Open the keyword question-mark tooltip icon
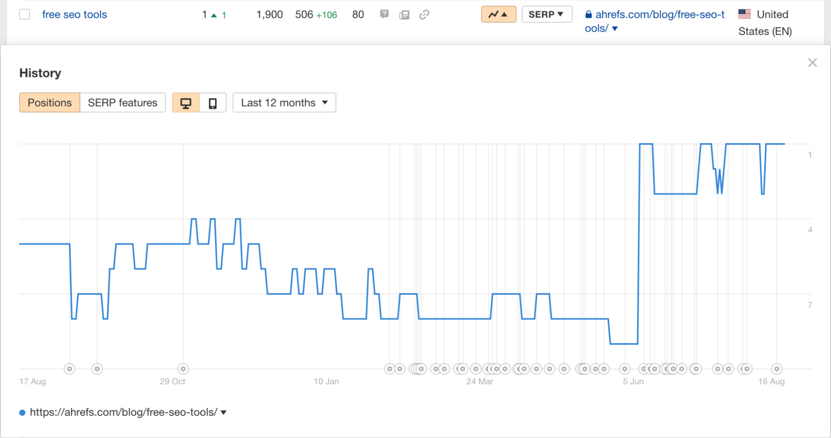This screenshot has height=438, width=831. tap(384, 14)
